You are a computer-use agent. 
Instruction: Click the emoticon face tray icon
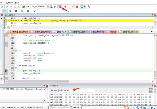(138, 108)
